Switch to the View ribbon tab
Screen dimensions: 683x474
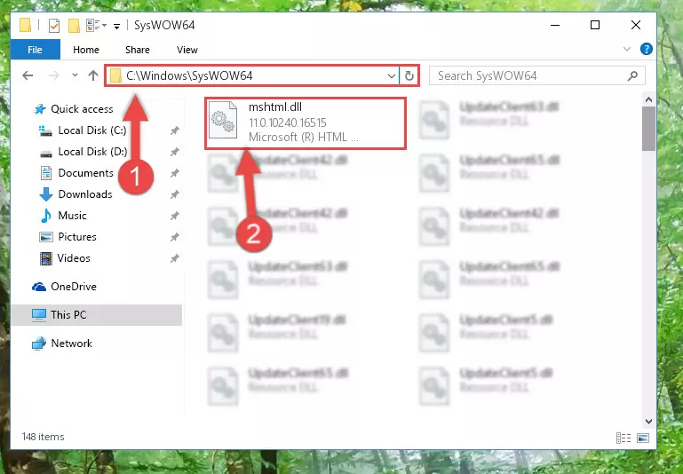pyautogui.click(x=187, y=50)
